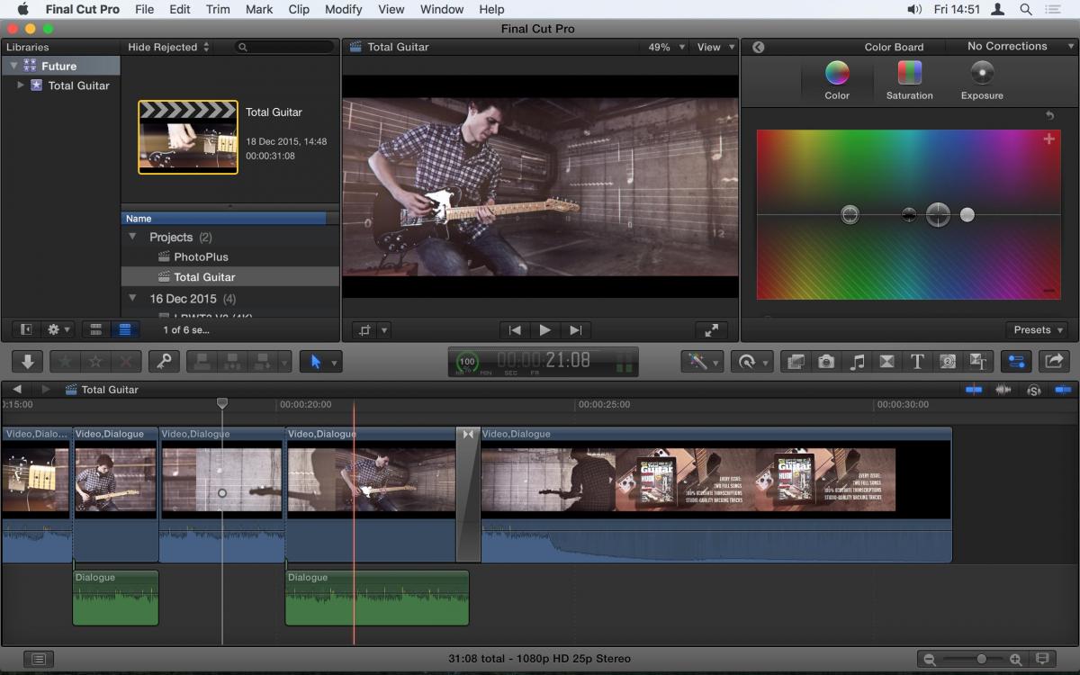Select the Color tab in Color Board
The image size is (1080, 675).
[837, 81]
